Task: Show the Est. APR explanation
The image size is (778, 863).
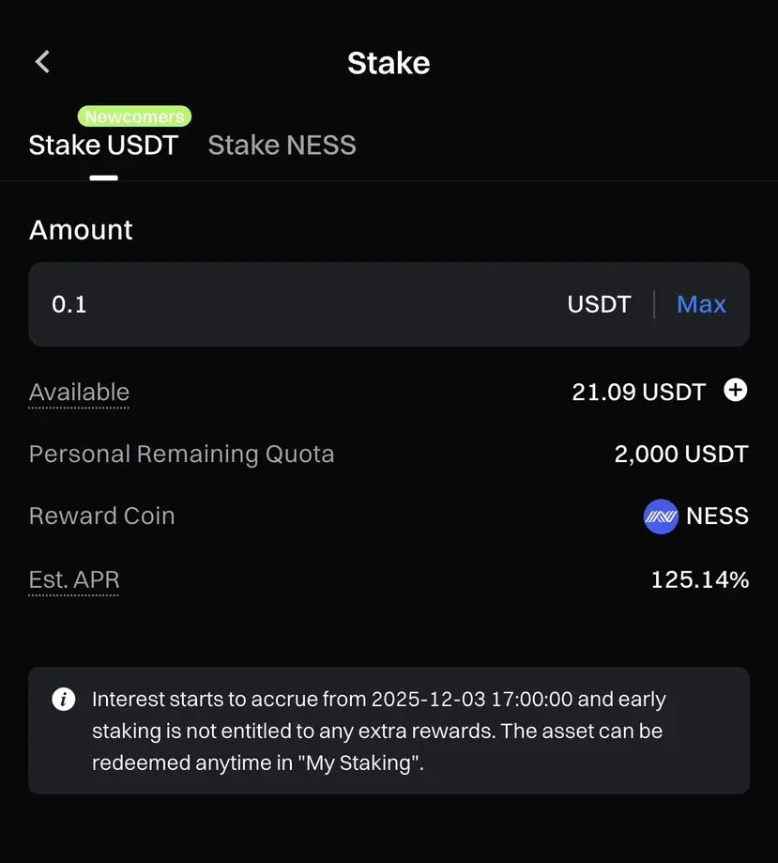Action: [74, 580]
